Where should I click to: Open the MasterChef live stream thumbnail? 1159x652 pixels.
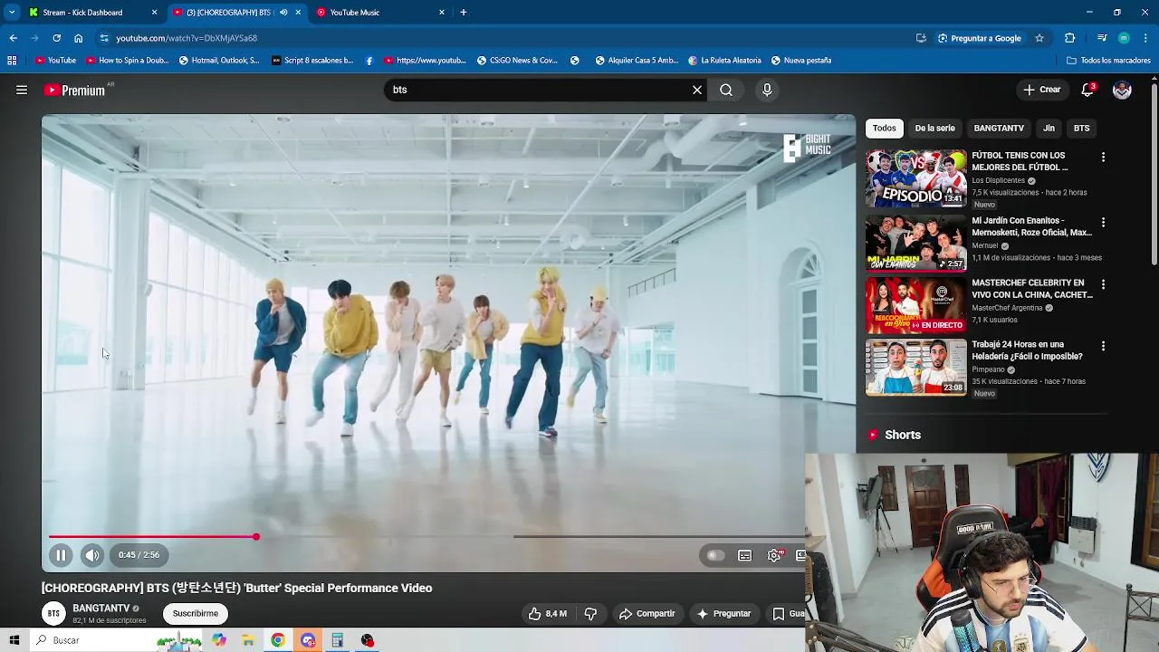[x=915, y=305]
